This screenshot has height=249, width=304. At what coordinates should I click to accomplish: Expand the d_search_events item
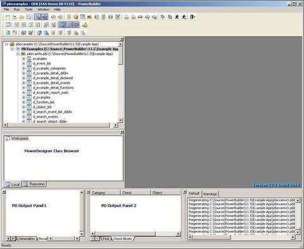23,117
